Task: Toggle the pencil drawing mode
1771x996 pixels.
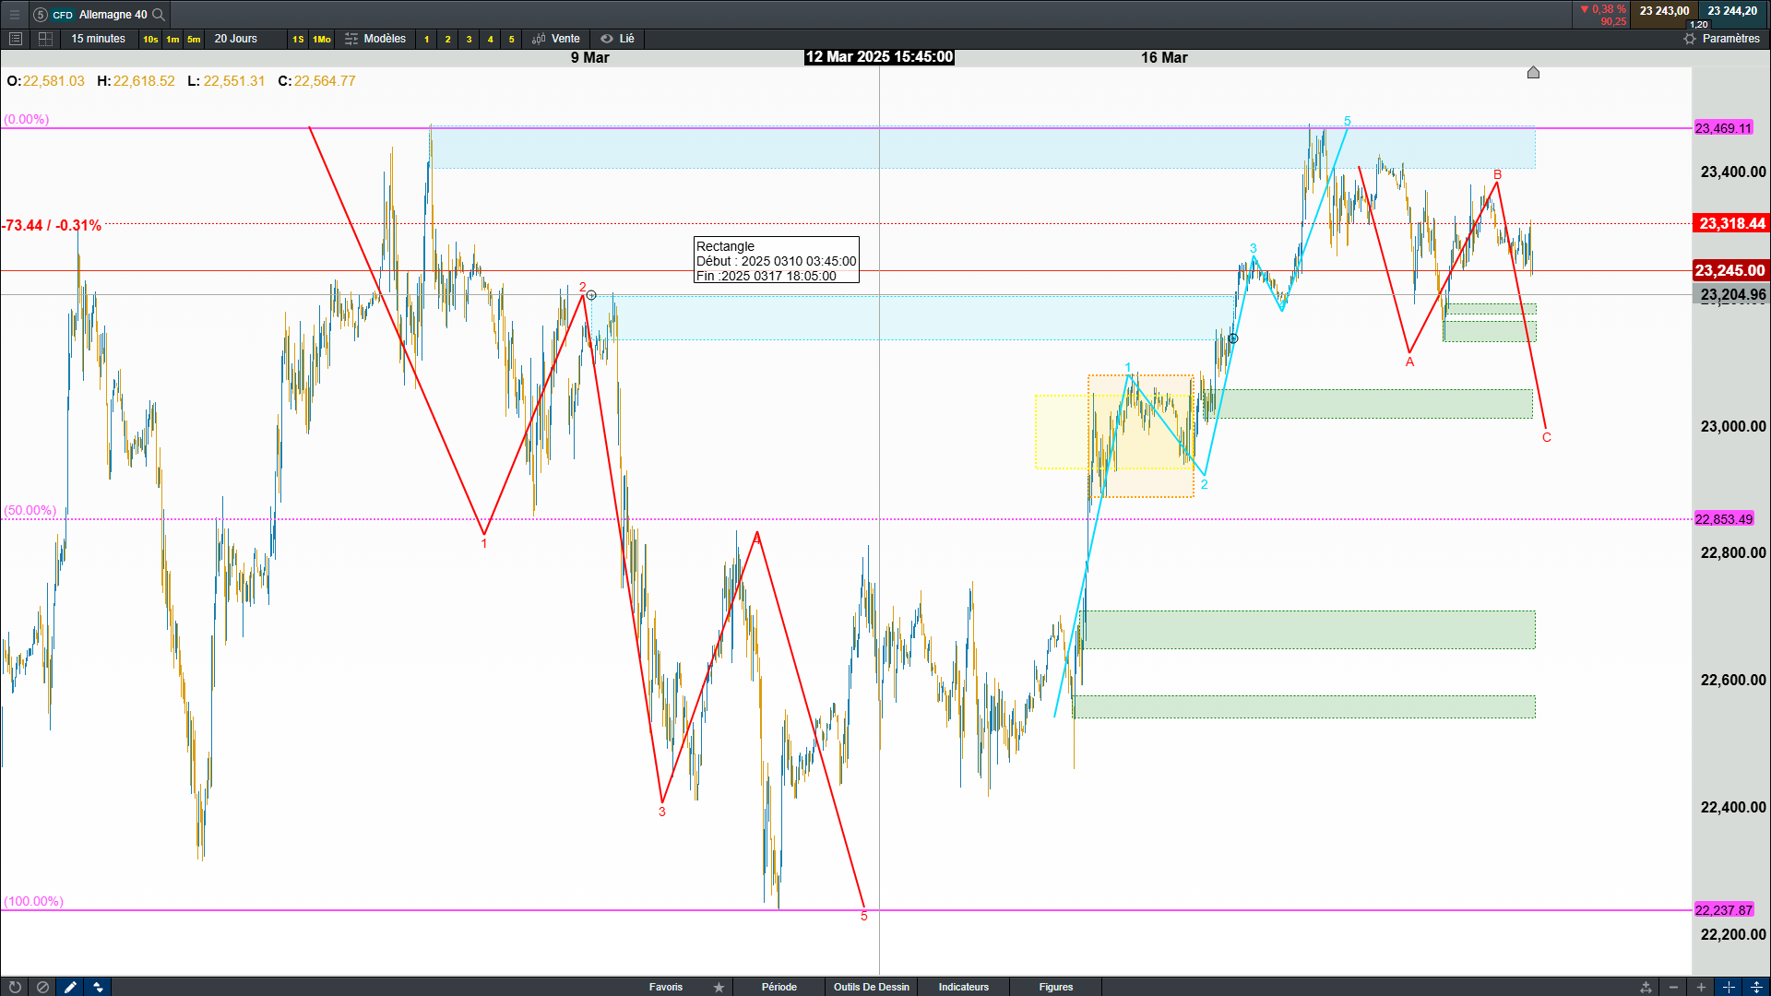Action: point(70,987)
